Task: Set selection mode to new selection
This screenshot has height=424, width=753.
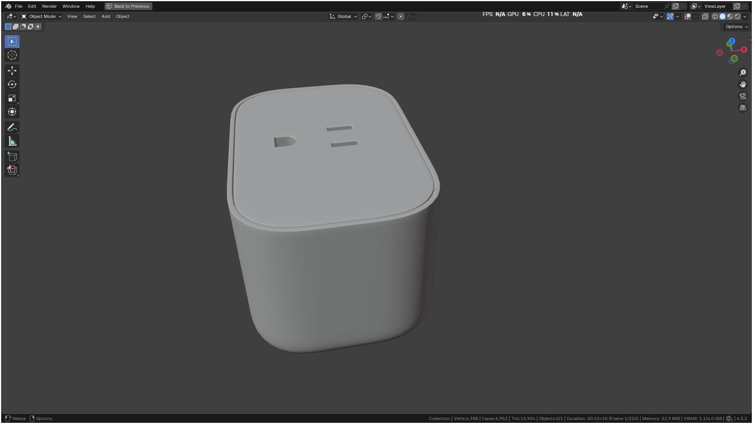Action: [x=8, y=27]
